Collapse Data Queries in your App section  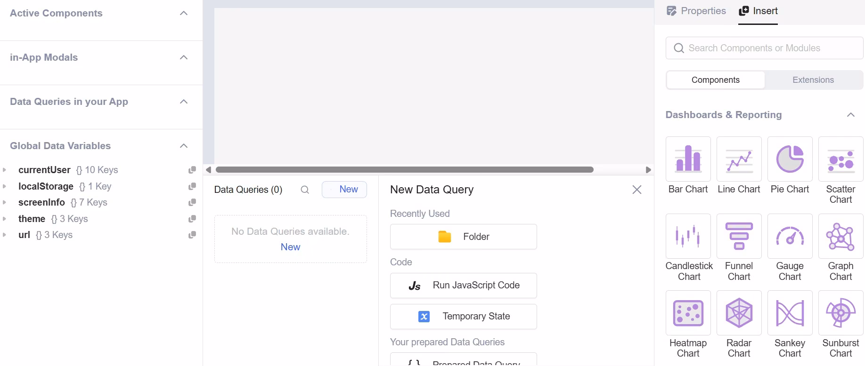[184, 102]
